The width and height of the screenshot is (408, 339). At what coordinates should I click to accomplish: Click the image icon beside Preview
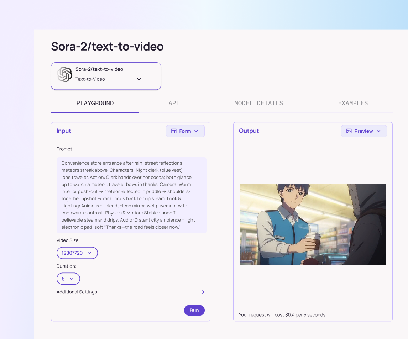[x=349, y=131]
